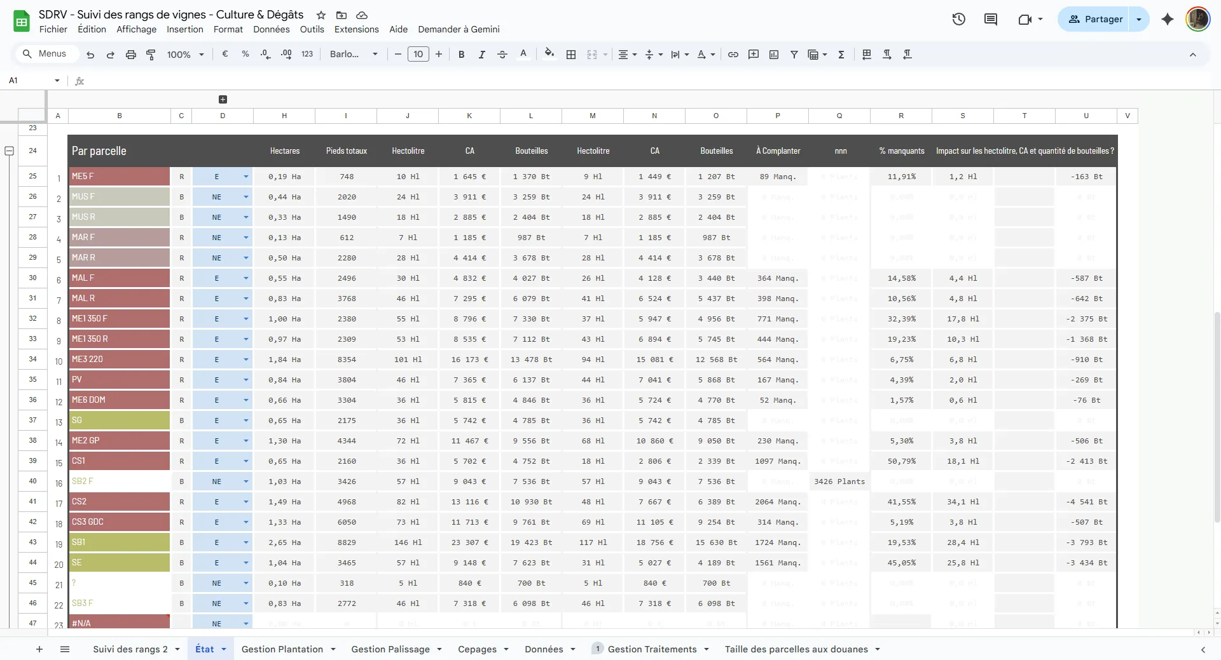The image size is (1221, 660).
Task: Toggle strikethrough formatting
Action: tap(502, 55)
